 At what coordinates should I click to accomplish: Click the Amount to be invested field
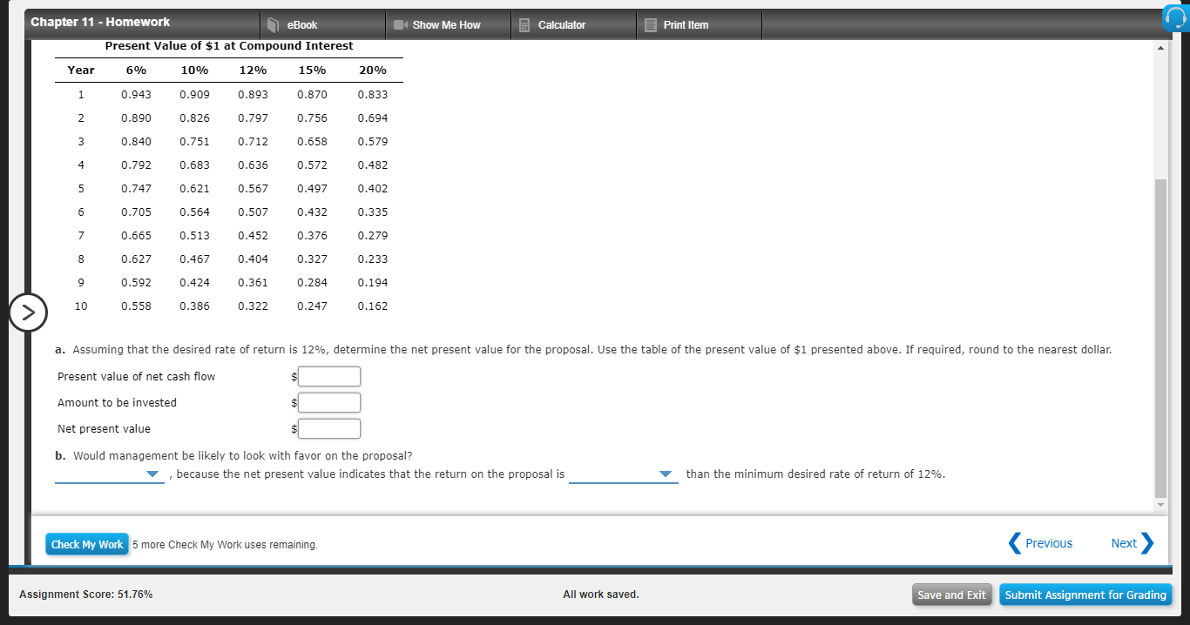pyautogui.click(x=329, y=402)
